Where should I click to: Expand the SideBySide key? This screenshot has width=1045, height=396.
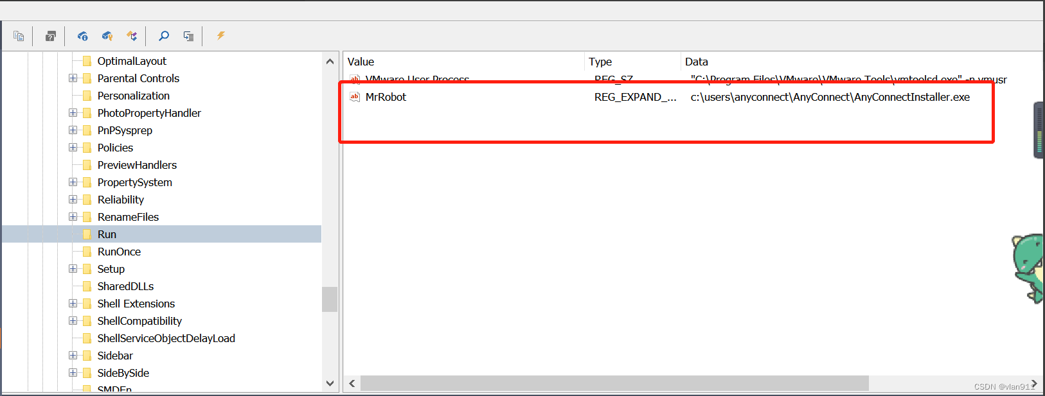pyautogui.click(x=73, y=373)
